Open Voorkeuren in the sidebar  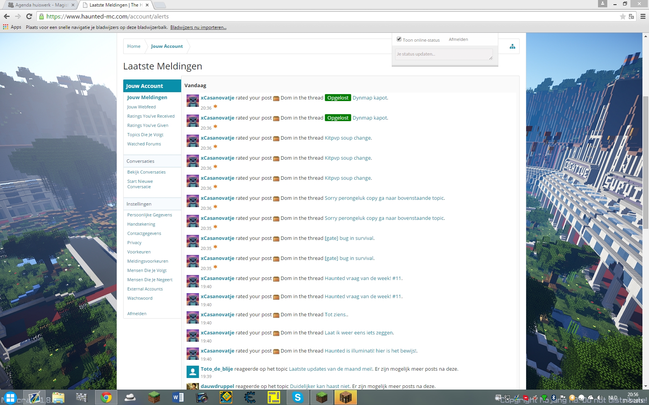[139, 252]
